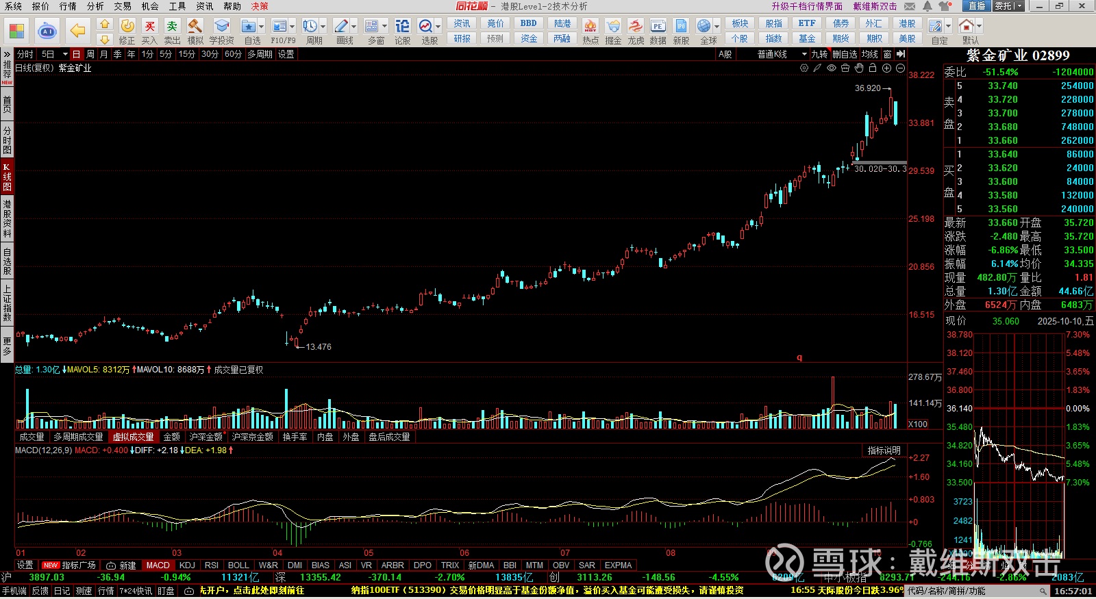This screenshot has width=1096, height=599.
Task: Toggle 均线 moving averages display
Action: (870, 54)
